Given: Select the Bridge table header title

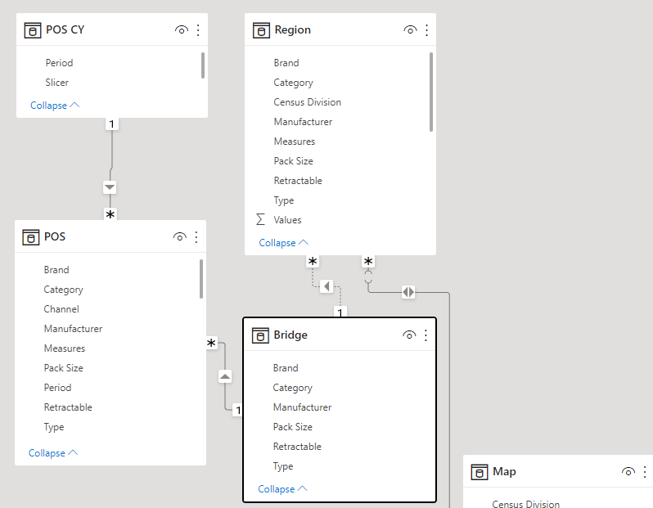Looking at the screenshot, I should (290, 335).
